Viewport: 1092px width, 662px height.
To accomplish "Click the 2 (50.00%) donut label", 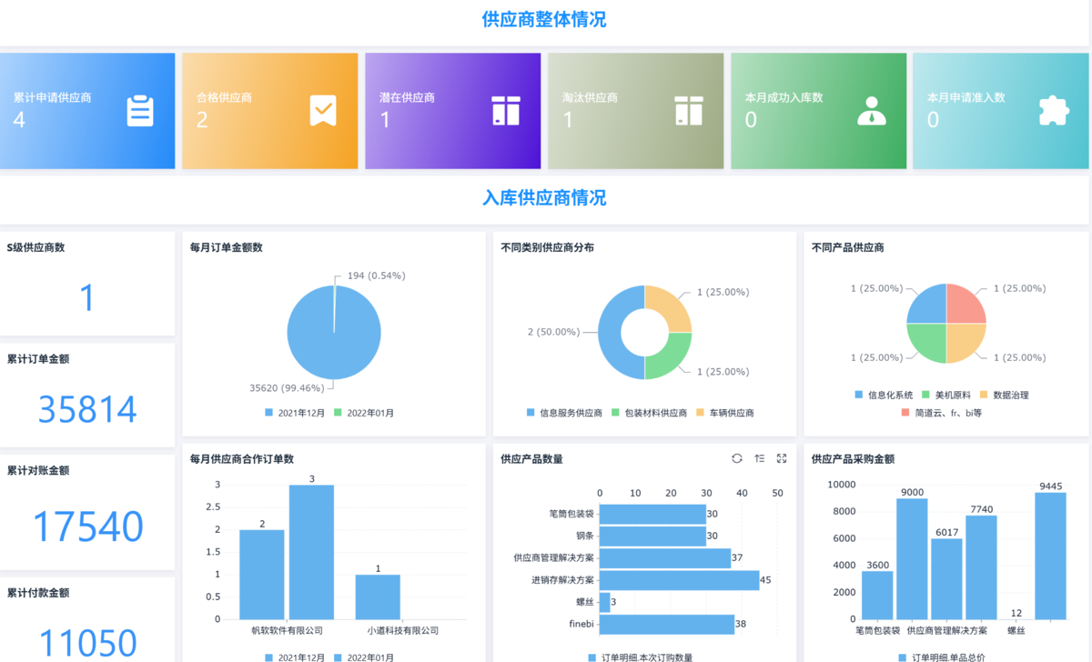I will [553, 332].
